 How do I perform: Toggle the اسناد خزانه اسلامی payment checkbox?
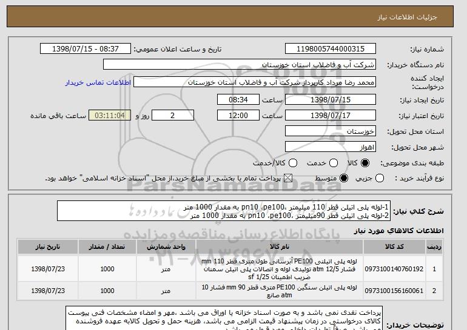pyautogui.click(x=287, y=178)
